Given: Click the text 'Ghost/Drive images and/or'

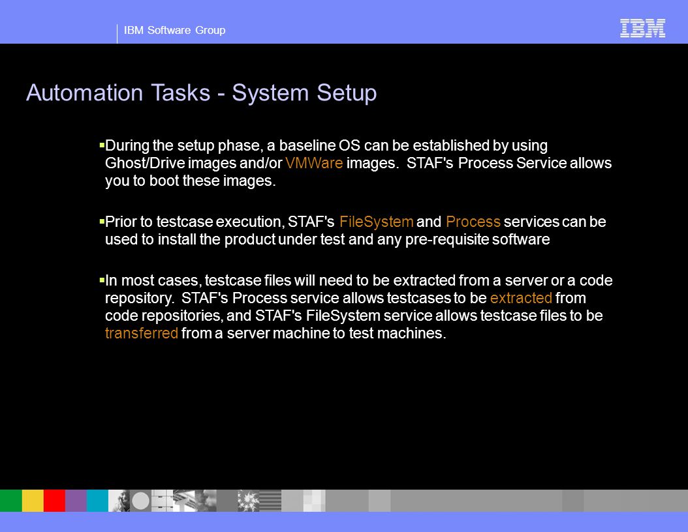Looking at the screenshot, I should [x=193, y=163].
